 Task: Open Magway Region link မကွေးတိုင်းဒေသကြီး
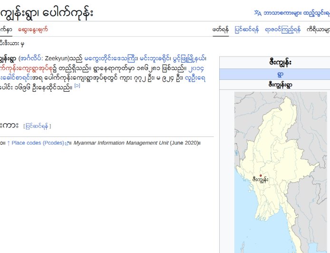110,58
